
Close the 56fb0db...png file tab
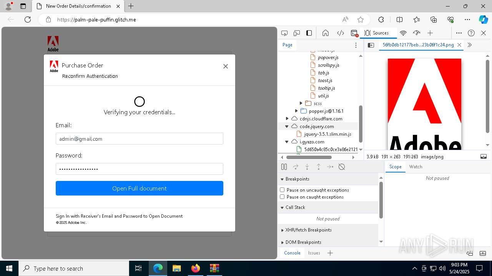[x=460, y=45]
